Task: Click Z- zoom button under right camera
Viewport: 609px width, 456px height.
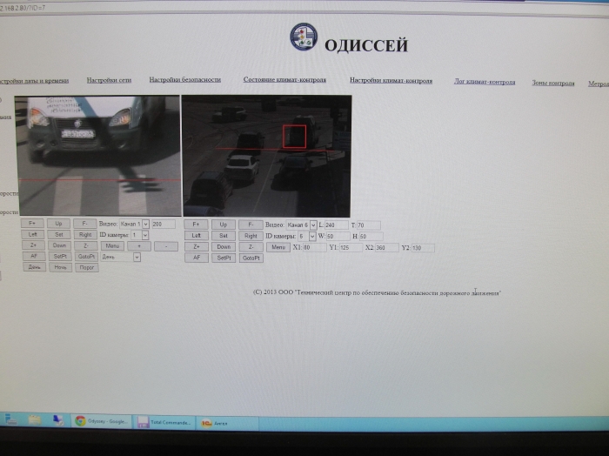Action: 251,246
